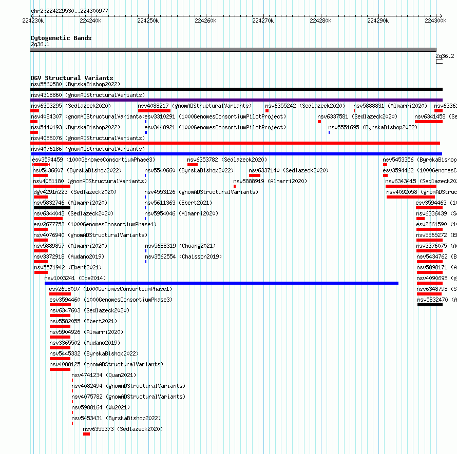The width and height of the screenshot is (457, 454).
Task: Open nsv5540660 (ByrskaBishop2022) variant
Action: click(x=189, y=170)
